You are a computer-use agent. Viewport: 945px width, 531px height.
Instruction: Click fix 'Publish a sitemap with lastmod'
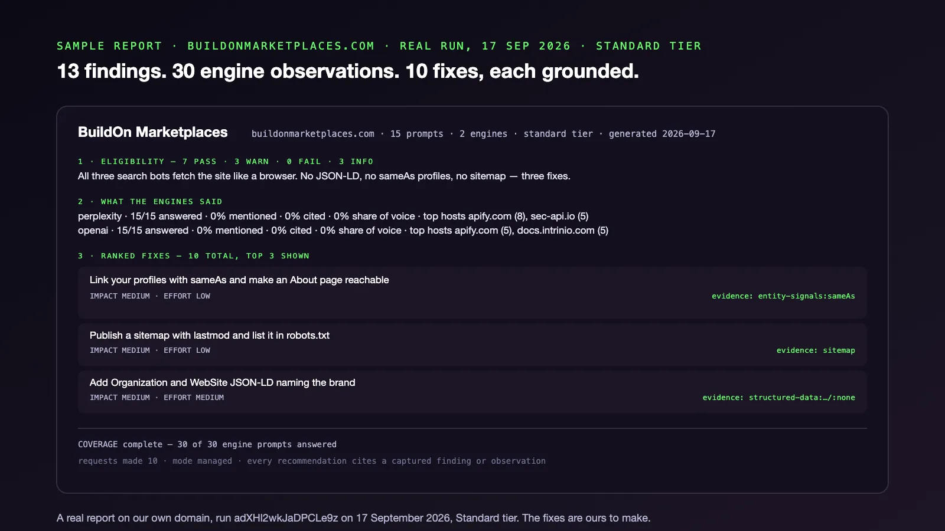210,335
